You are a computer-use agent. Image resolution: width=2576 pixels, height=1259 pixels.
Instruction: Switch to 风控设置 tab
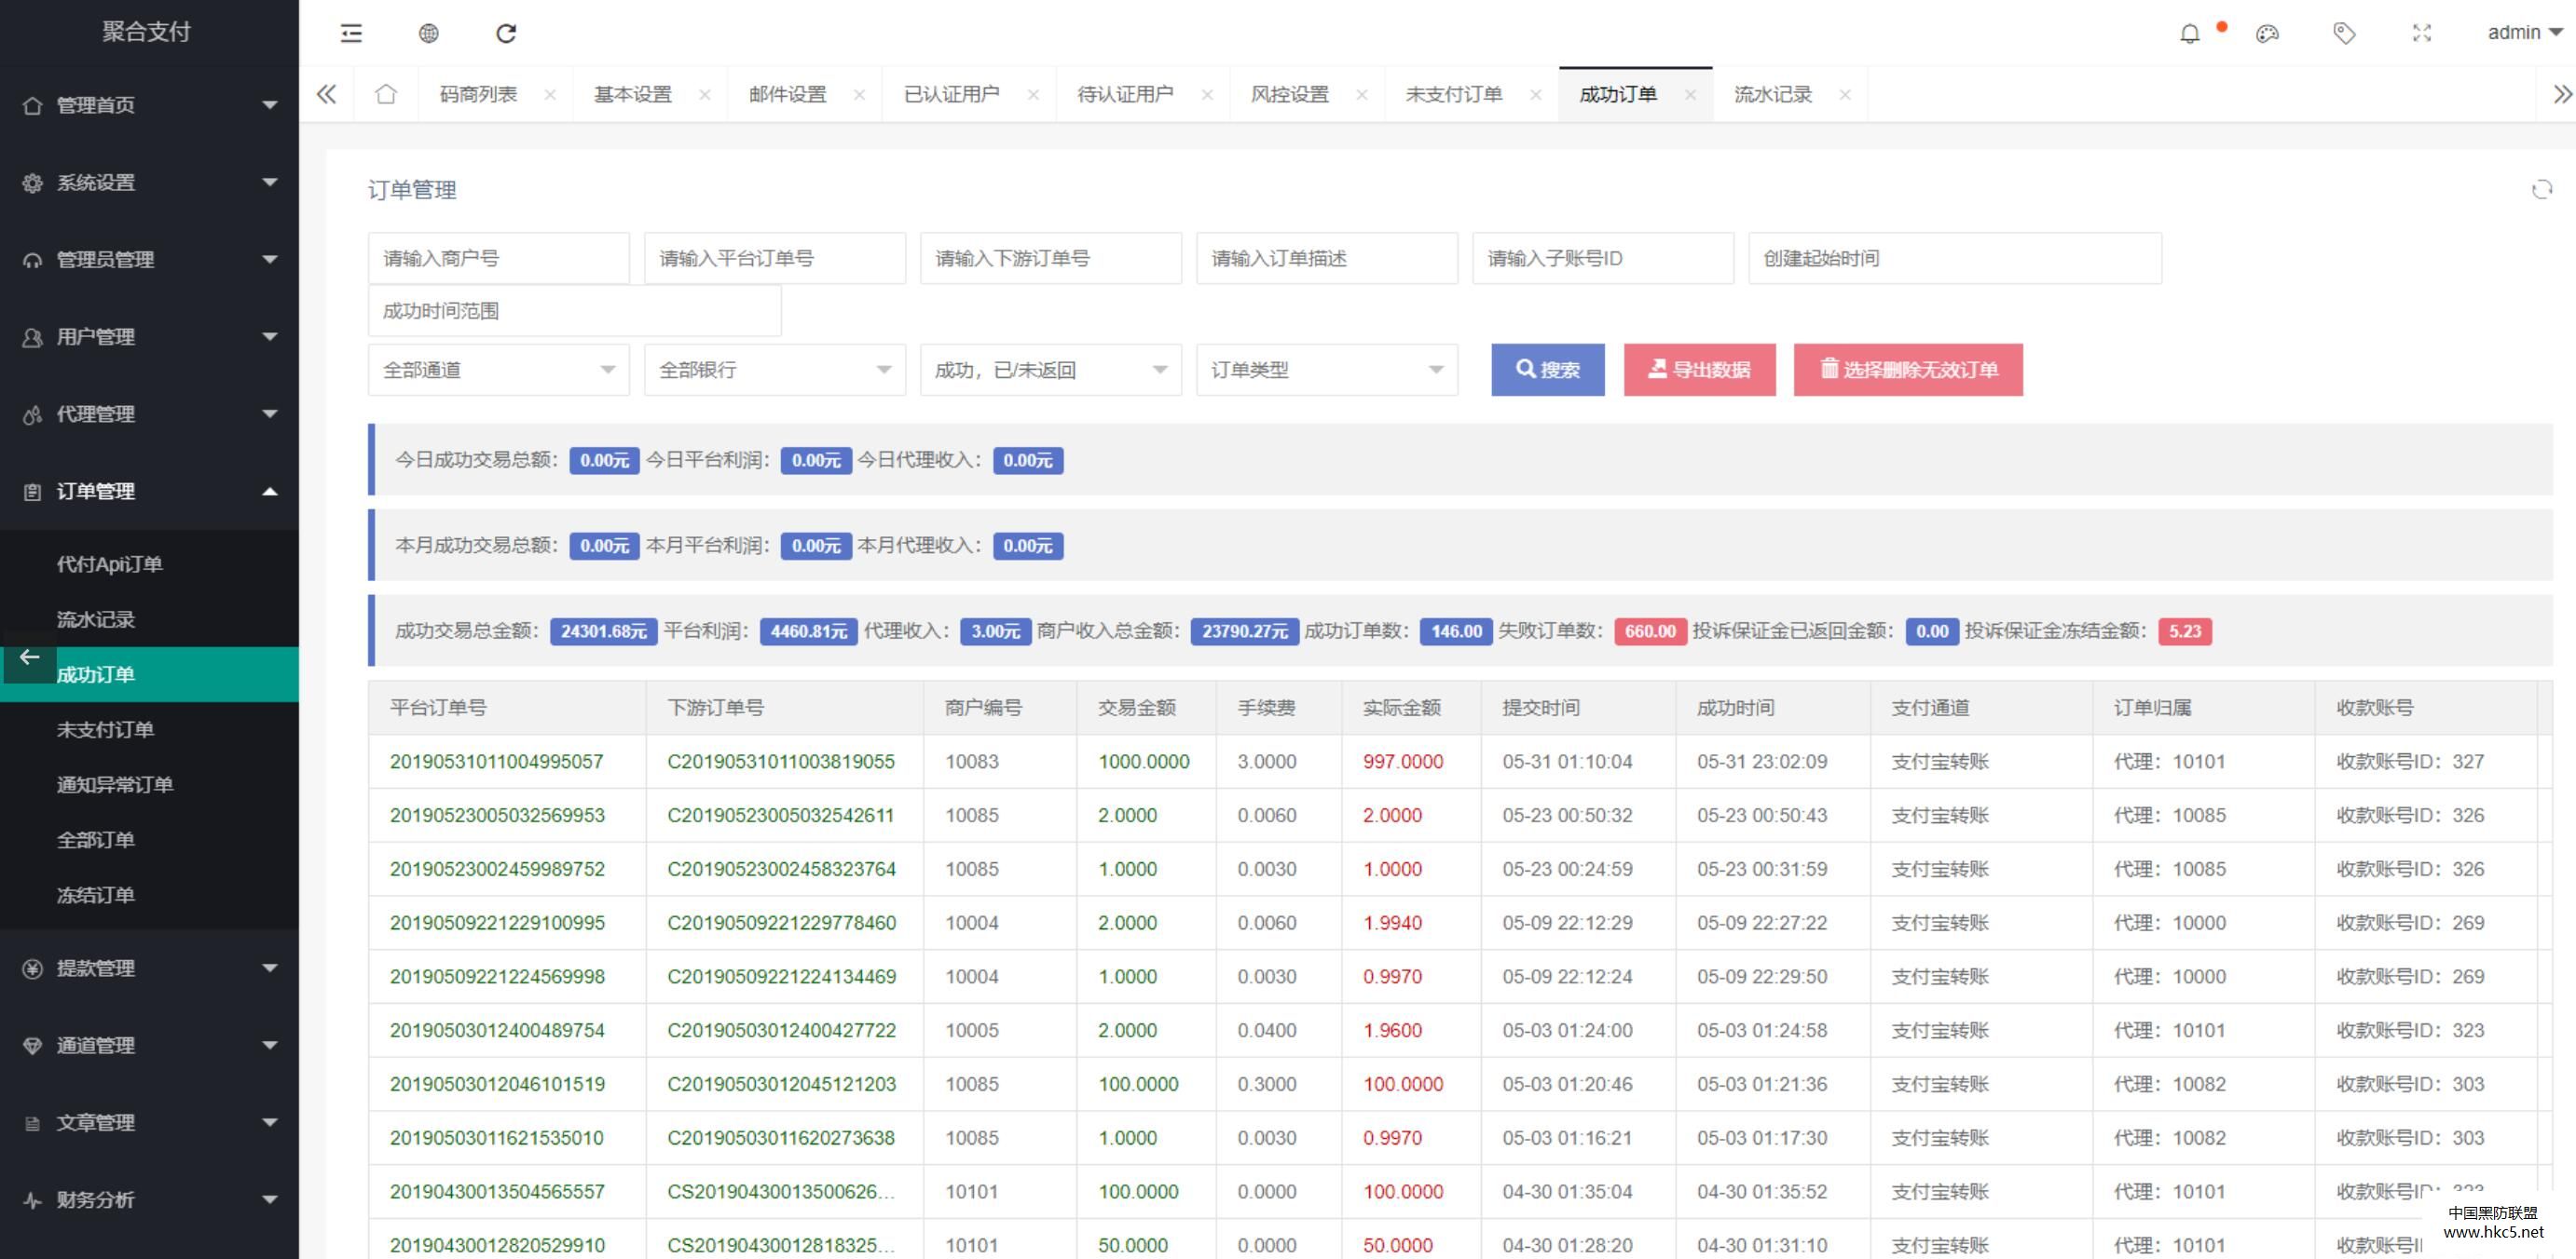click(1289, 94)
